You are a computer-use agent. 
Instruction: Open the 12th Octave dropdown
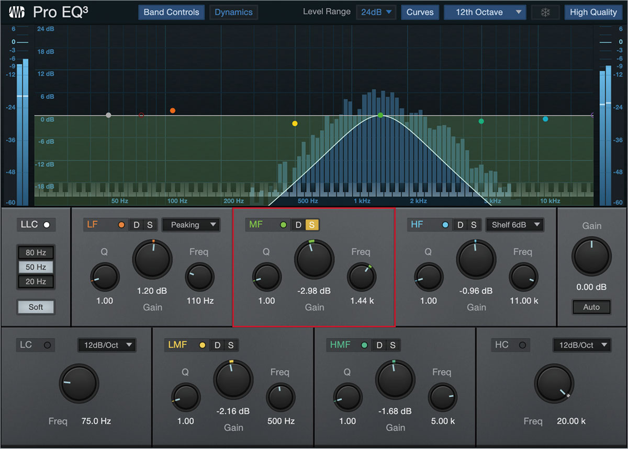485,12
